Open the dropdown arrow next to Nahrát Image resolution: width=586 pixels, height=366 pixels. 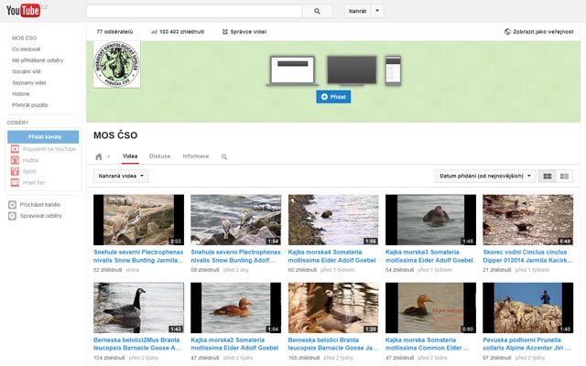pos(377,11)
